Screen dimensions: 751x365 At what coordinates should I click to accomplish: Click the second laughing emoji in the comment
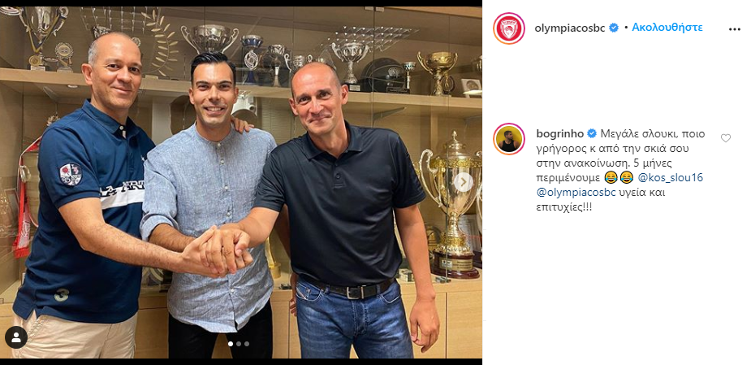(x=627, y=178)
